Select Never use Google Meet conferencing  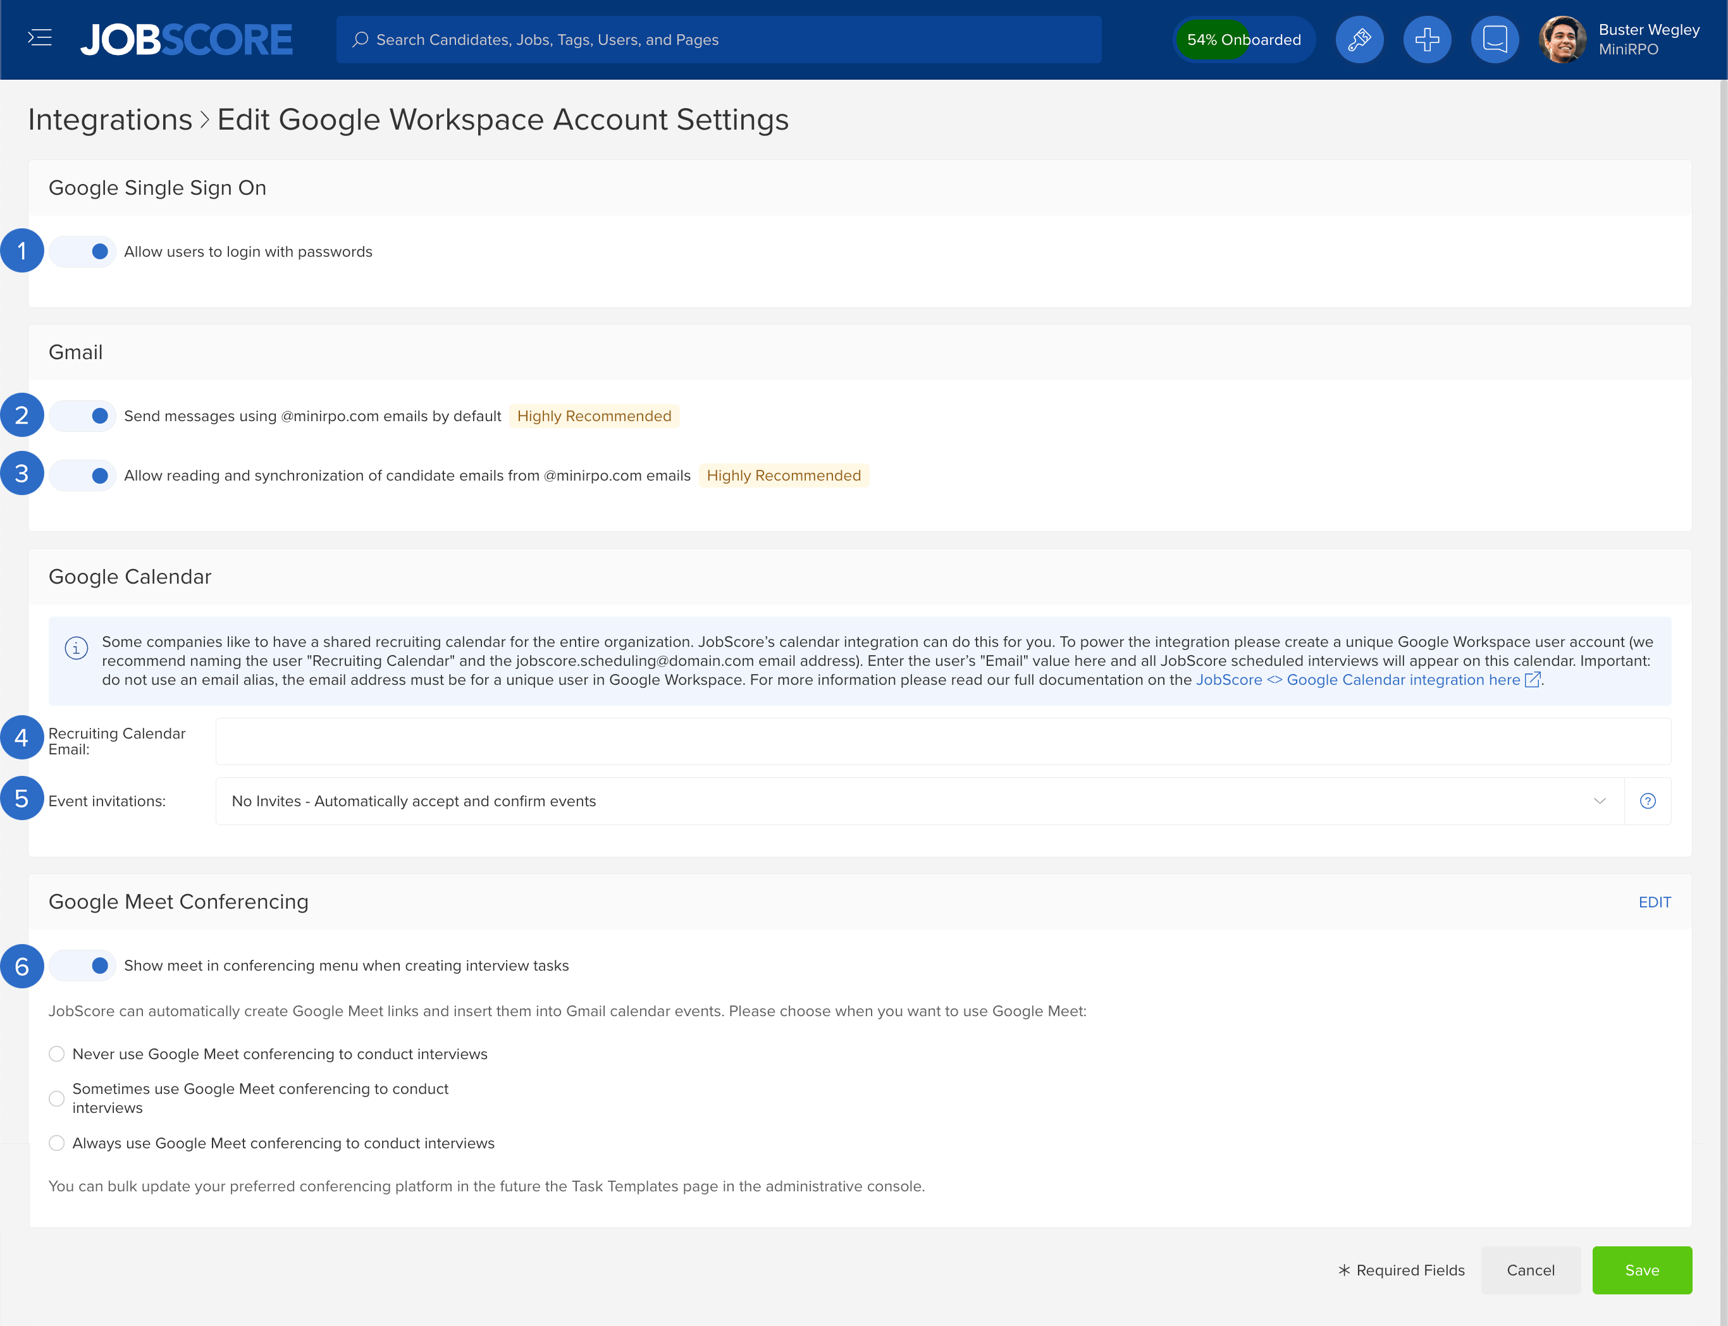coord(56,1053)
